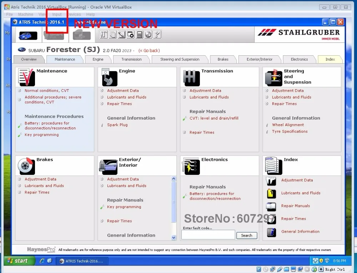Click the Maintenance checklist icon

(26, 77)
